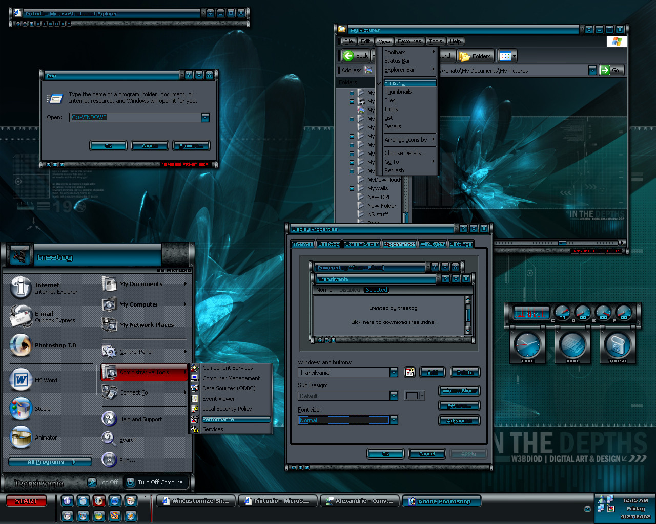656x524 pixels.
Task: Click the WindowBlinds button
Action: coord(459,391)
